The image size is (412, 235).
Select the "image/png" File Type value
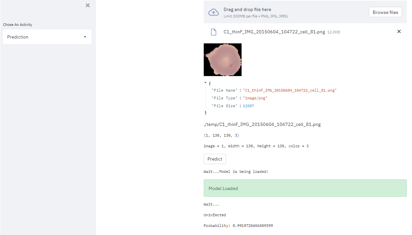click(x=255, y=98)
